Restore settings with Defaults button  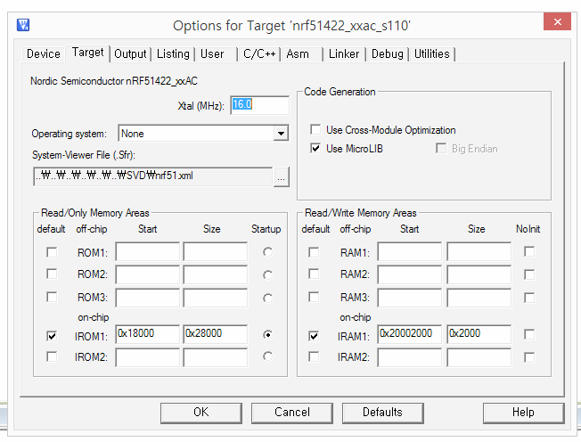pos(383,413)
